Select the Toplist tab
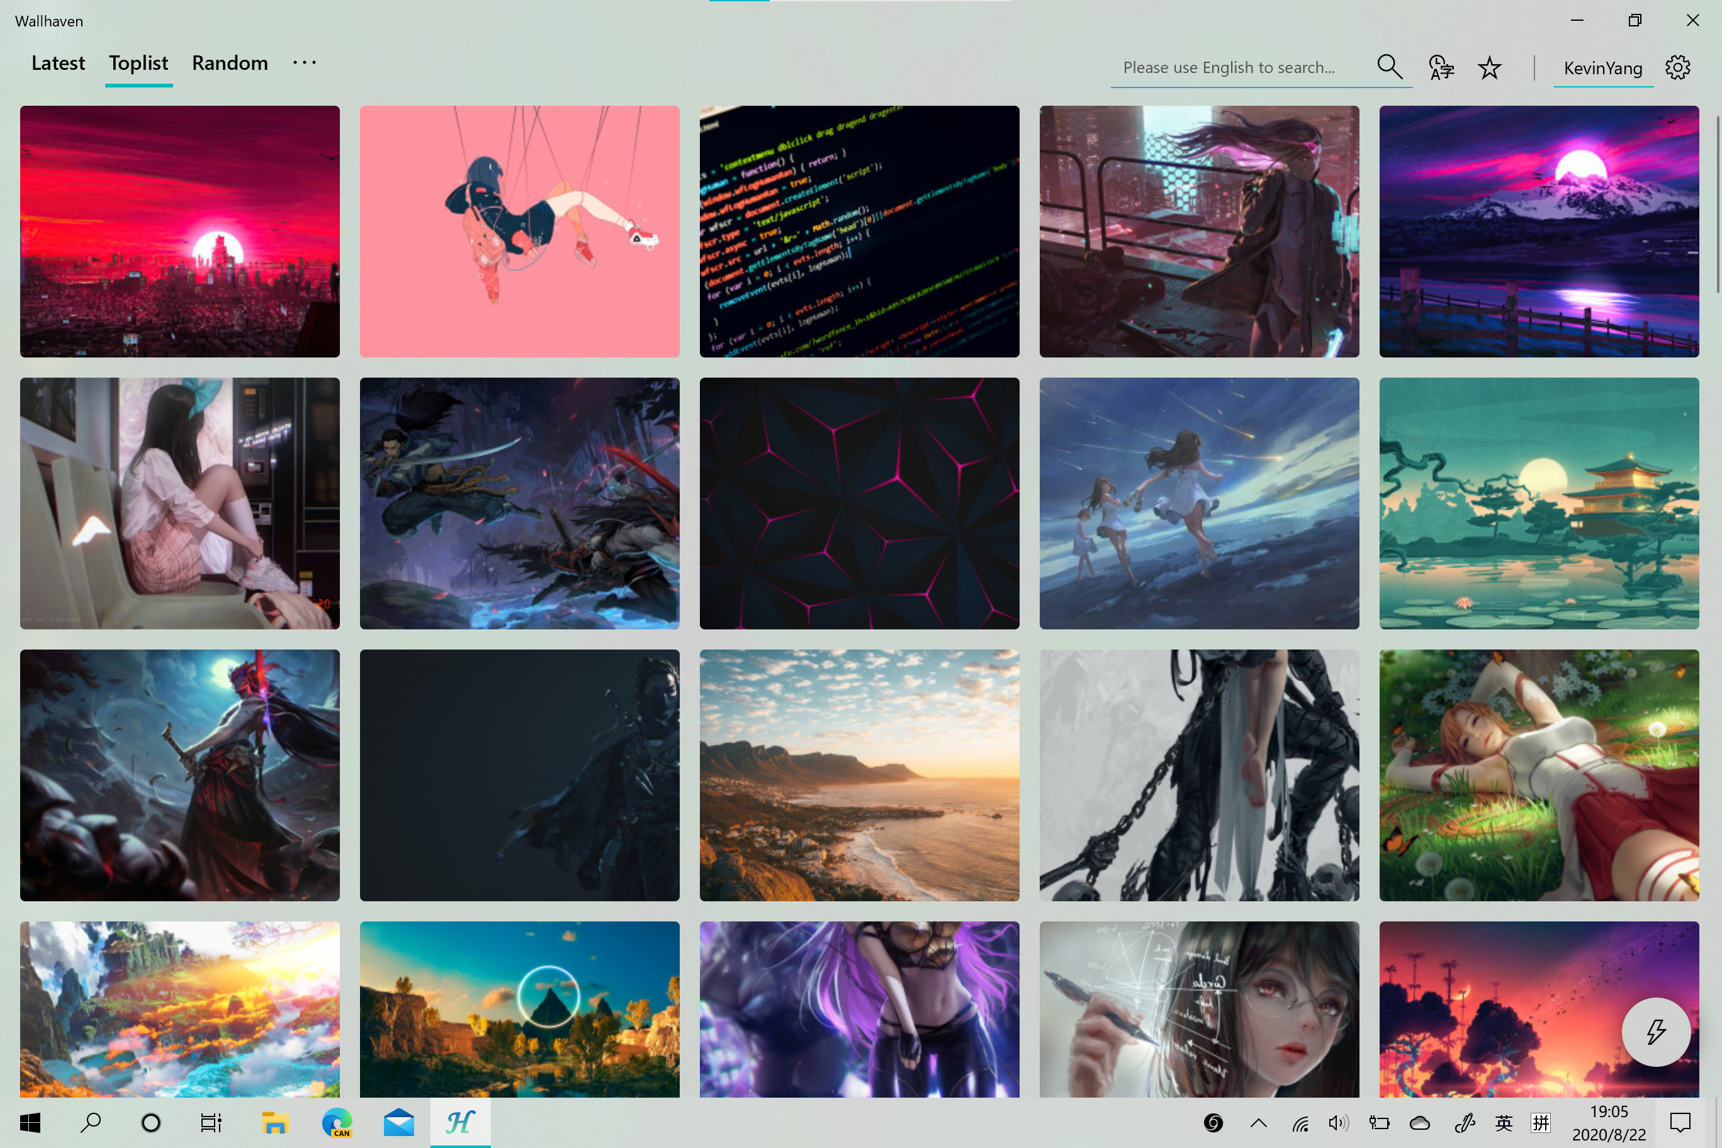 tap(138, 63)
